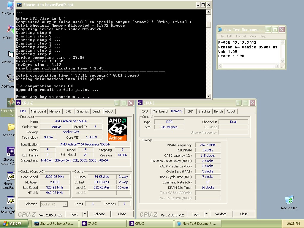Open the View menu in Notepad
The height and width of the screenshot is (228, 304).
[253, 36]
